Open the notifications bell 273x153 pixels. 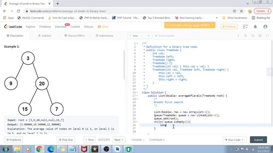(x=255, y=26)
